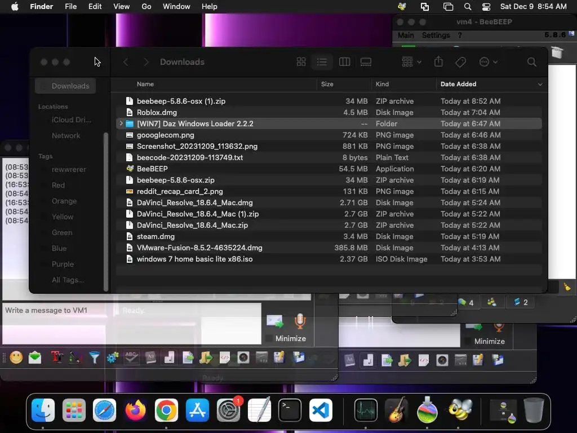Screen dimensions: 577x433
Task: Open the Finder menu in menu bar
Action: point(41,7)
